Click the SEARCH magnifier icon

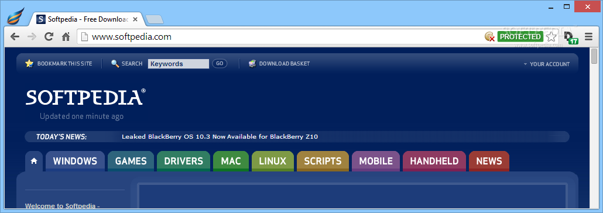(x=115, y=63)
